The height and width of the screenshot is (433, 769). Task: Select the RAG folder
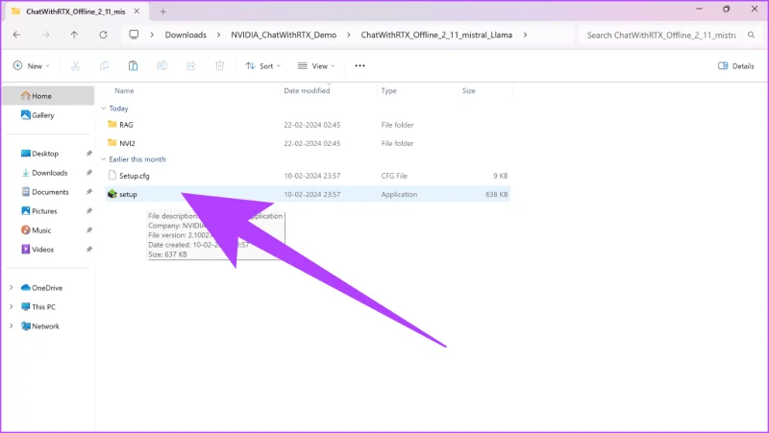[308, 125]
